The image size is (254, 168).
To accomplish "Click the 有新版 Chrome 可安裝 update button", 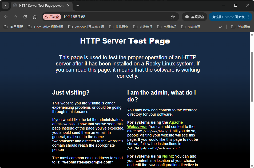I will pyautogui.click(x=228, y=17).
